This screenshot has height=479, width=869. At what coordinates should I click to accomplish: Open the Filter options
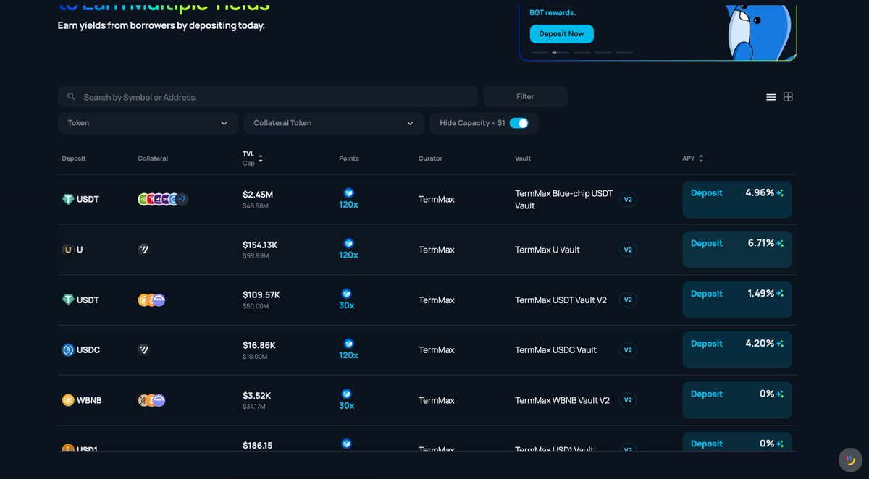tap(525, 97)
